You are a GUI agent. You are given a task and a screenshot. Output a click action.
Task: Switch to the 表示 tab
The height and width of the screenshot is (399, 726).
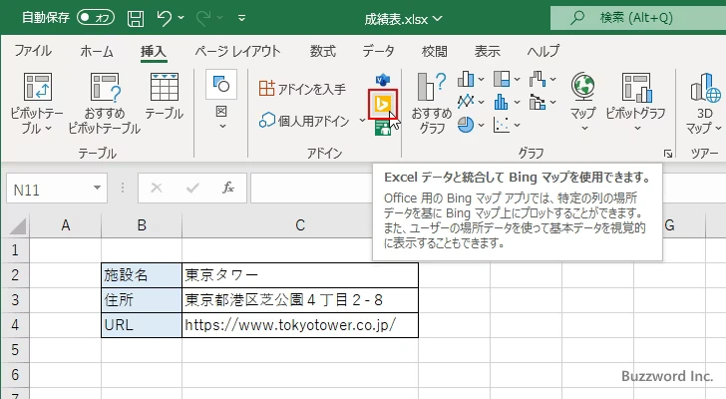point(487,51)
